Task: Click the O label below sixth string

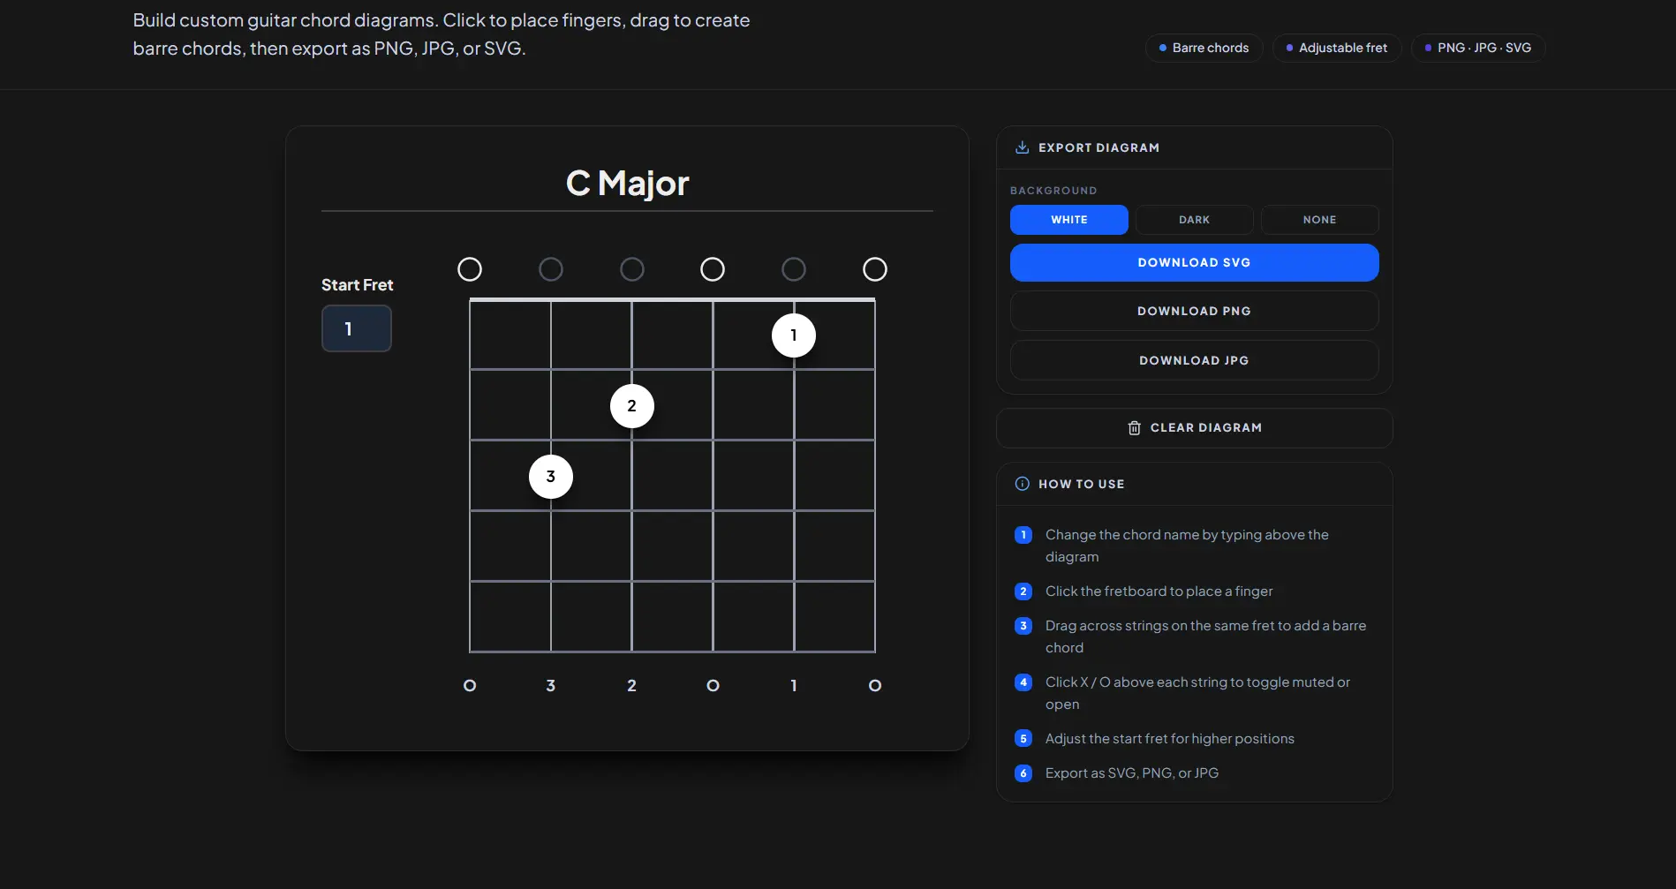Action: tap(875, 686)
